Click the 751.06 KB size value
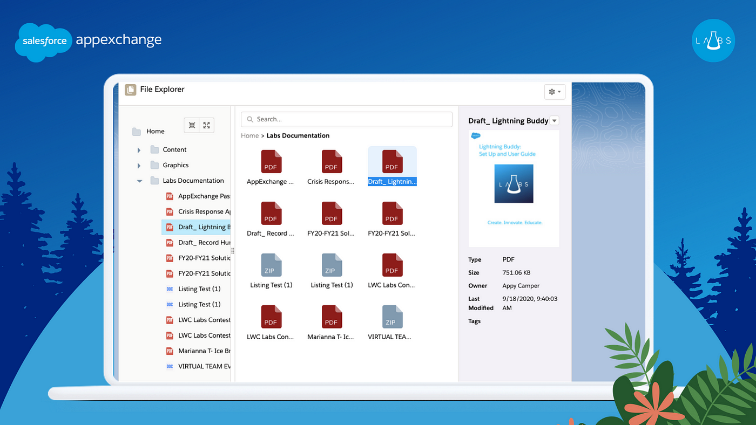The image size is (756, 425). click(x=517, y=273)
